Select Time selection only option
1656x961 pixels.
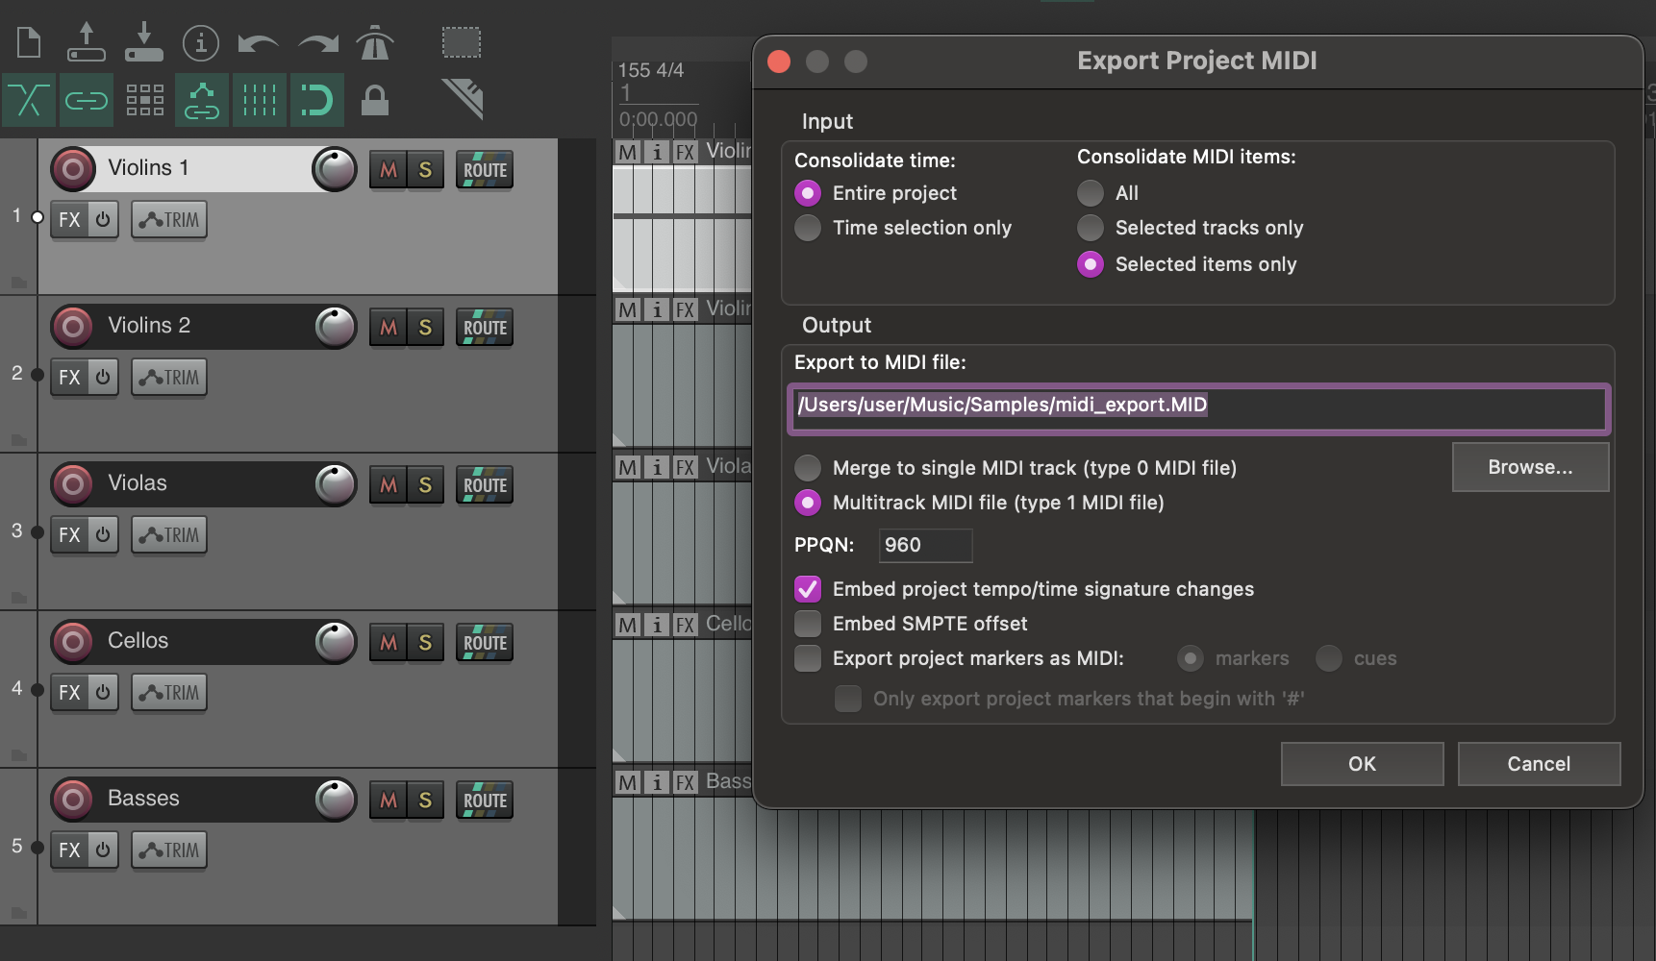point(808,228)
